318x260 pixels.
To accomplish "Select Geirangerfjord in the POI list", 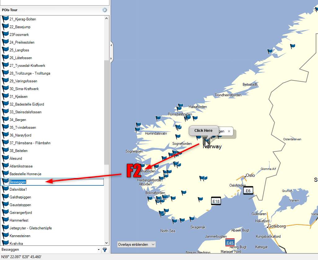I will pyautogui.click(x=21, y=213).
